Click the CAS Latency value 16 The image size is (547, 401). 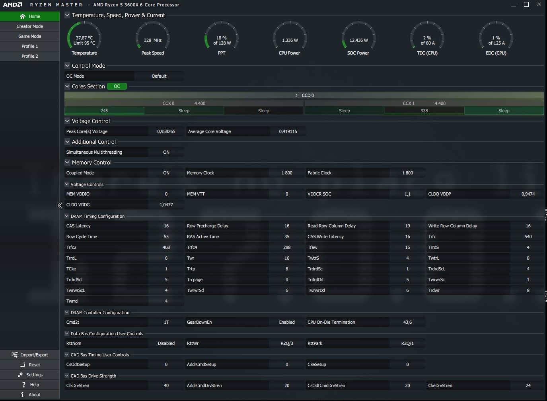coord(166,226)
